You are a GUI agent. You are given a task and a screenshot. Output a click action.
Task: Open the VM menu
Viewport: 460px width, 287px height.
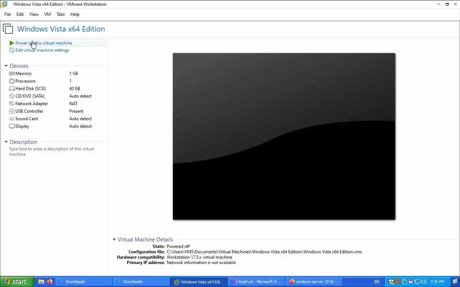pyautogui.click(x=47, y=14)
